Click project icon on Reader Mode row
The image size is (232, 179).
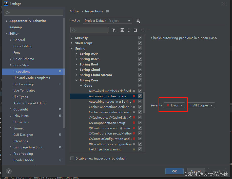[x=60, y=160]
